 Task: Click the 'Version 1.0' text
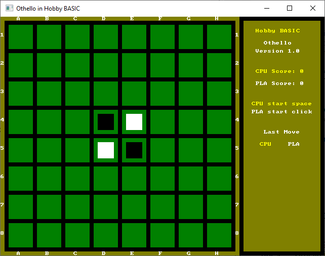coord(277,51)
